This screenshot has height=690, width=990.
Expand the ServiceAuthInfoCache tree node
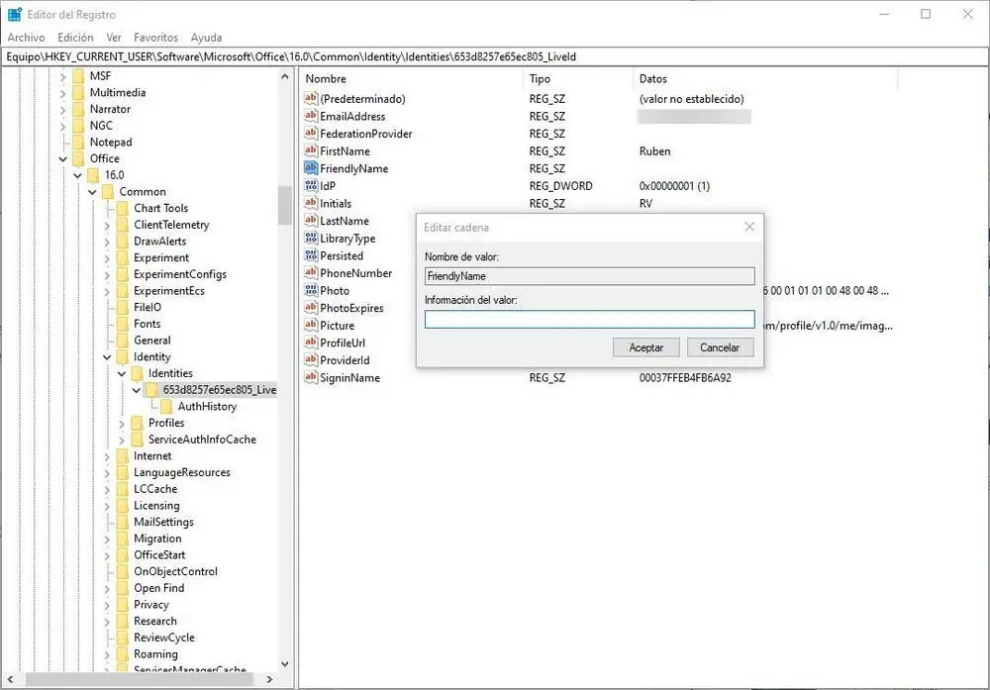[122, 440]
